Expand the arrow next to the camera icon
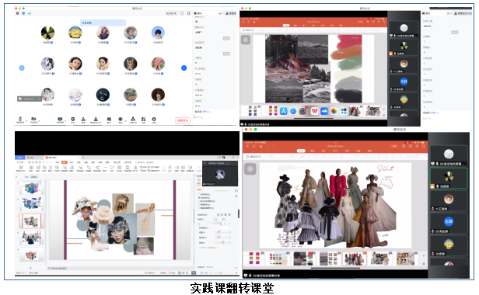The width and height of the screenshot is (479, 295). click(x=39, y=121)
